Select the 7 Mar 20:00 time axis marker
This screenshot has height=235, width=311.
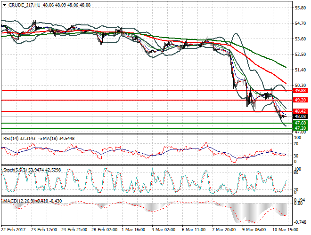(224, 230)
